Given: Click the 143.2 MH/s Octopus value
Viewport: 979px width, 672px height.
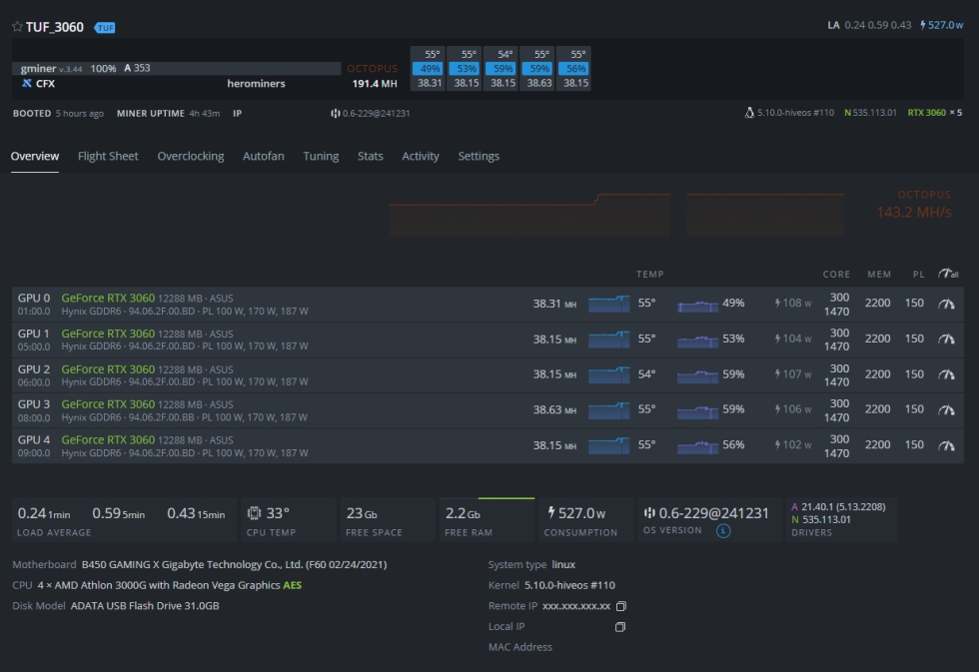Looking at the screenshot, I should point(914,213).
